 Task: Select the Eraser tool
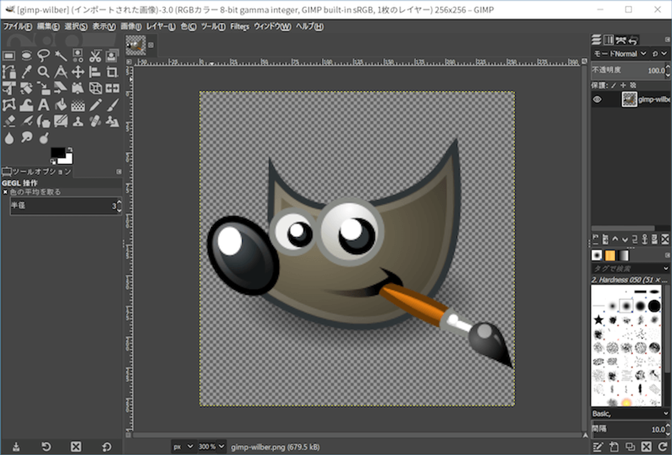(x=9, y=121)
